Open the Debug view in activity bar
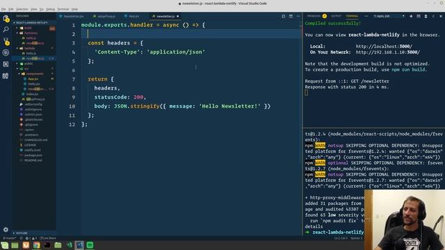Viewport: 445px width, 250px height. tap(6, 53)
